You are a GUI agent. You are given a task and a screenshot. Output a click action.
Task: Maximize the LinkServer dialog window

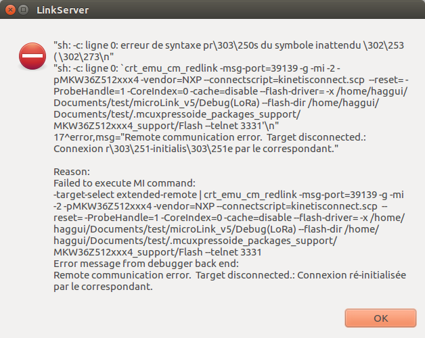click(x=24, y=10)
